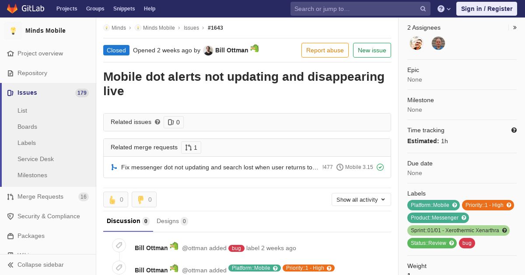Screen dimensions: 525x275
Task: Open the Show all activity dropdown
Action: (x=361, y=199)
